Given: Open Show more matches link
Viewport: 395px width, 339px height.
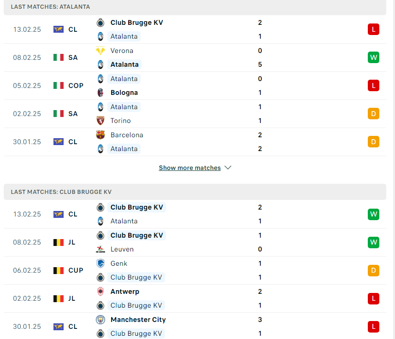Looking at the screenshot, I should [x=190, y=168].
